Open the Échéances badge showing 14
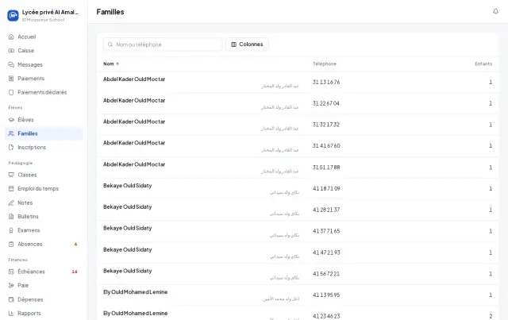The height and width of the screenshot is (320, 508). click(75, 272)
